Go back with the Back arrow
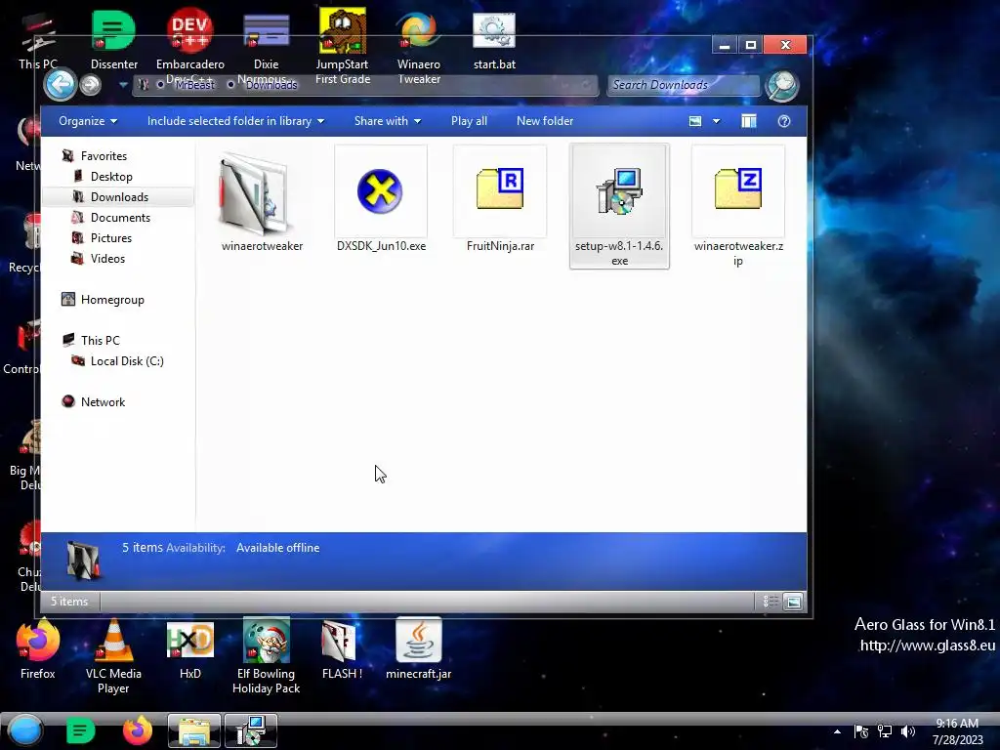The height and width of the screenshot is (750, 1000). (60, 85)
